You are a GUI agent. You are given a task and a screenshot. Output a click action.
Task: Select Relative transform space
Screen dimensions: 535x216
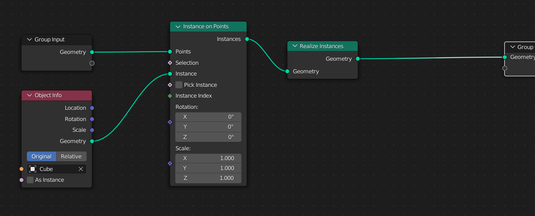pos(71,157)
